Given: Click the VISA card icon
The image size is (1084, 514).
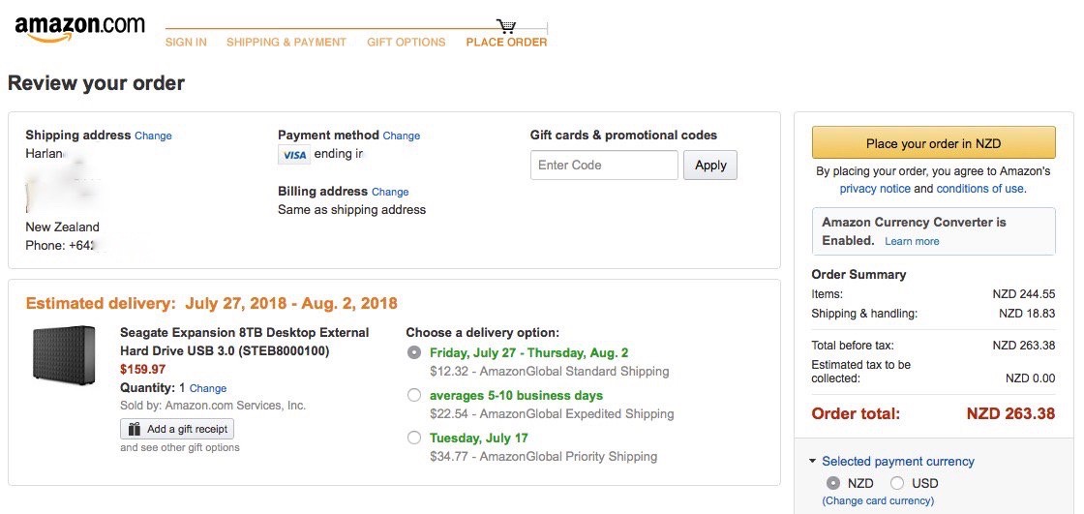Looking at the screenshot, I should (x=294, y=155).
